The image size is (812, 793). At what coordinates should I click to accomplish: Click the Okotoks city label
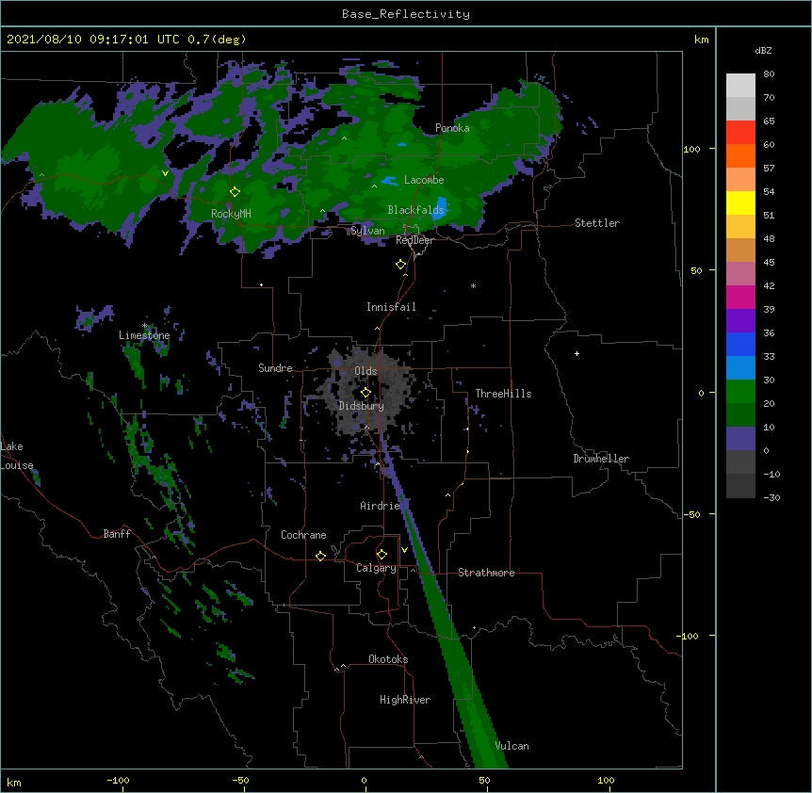click(388, 659)
